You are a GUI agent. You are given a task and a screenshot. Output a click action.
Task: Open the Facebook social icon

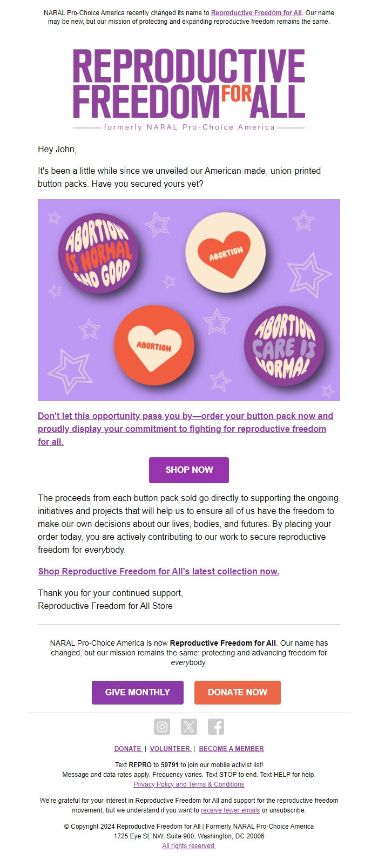click(x=217, y=727)
